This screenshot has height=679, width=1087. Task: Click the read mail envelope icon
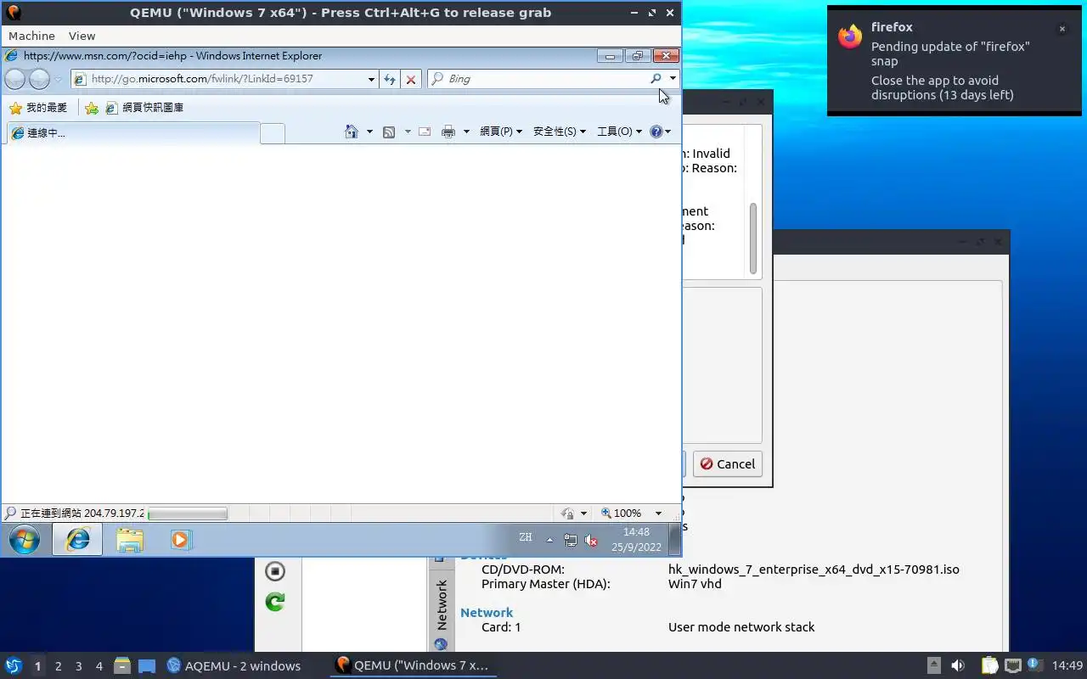425,132
